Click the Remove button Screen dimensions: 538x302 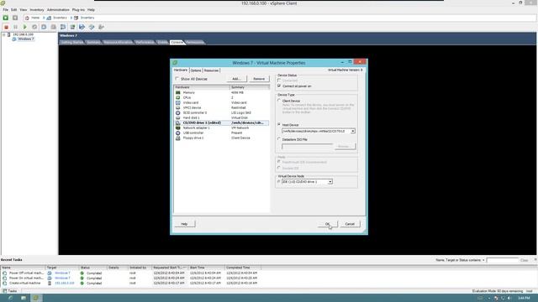[259, 79]
